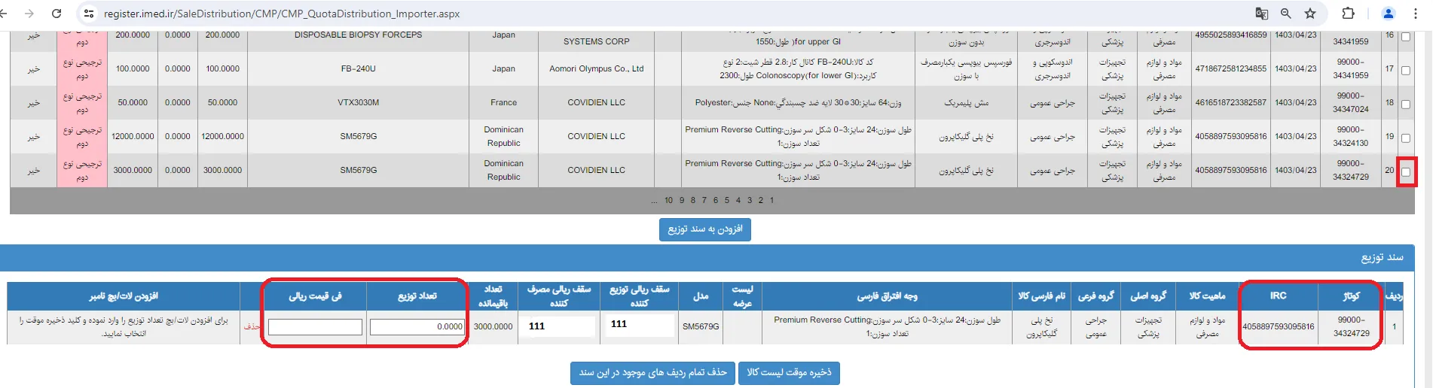The height and width of the screenshot is (388, 1433).
Task: Bookmark this page with the star icon
Action: coord(1310,14)
